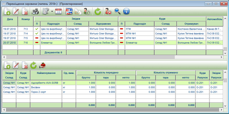Open the blue info icon
Image resolution: width=229 pixels, height=114 pixels.
click(x=126, y=11)
